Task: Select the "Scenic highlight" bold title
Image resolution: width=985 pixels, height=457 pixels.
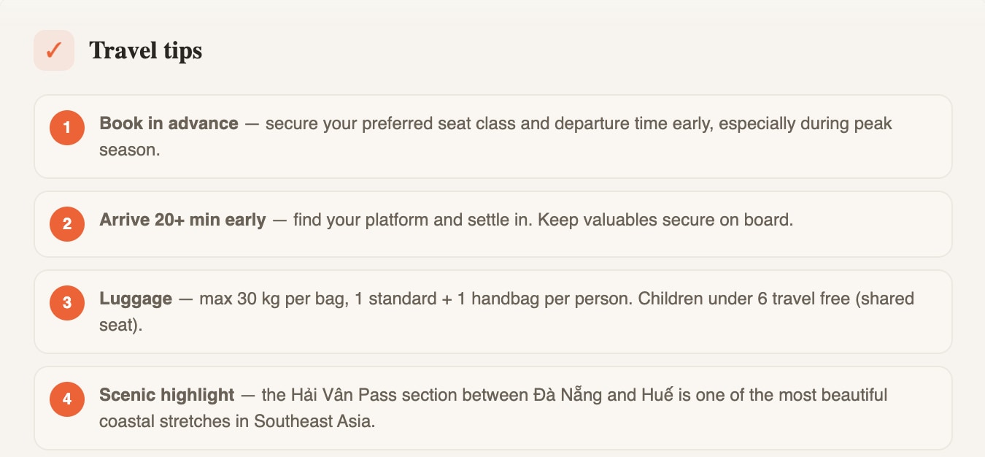Action: click(167, 395)
